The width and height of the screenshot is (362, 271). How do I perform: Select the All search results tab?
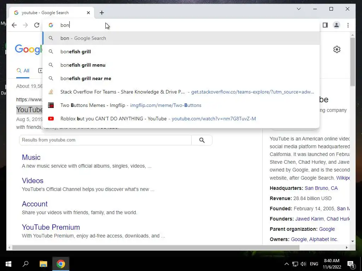[23, 71]
